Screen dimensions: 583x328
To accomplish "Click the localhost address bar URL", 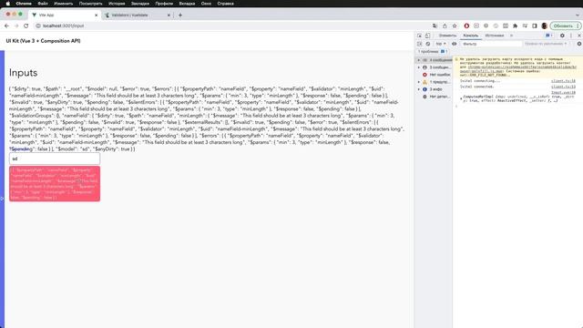I will click(x=63, y=26).
